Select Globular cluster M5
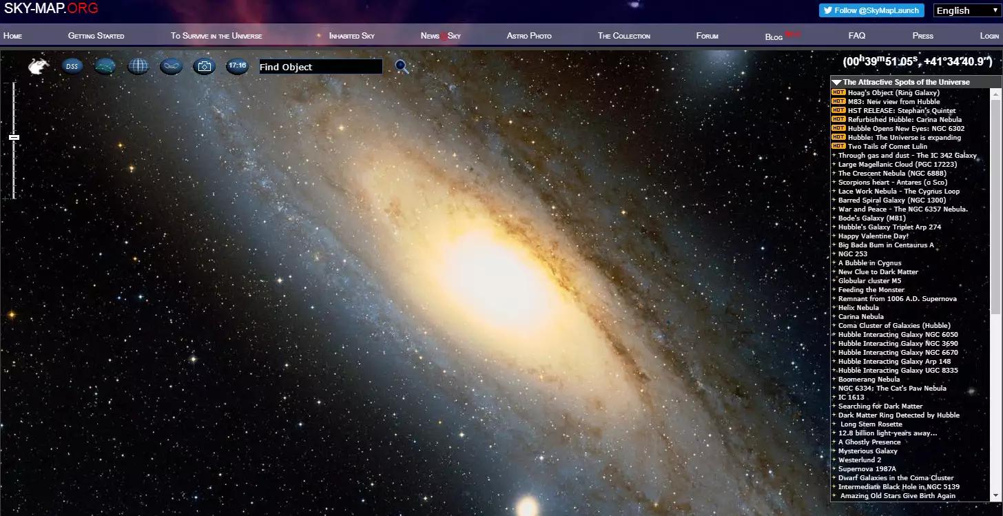The width and height of the screenshot is (1003, 516). tap(869, 280)
